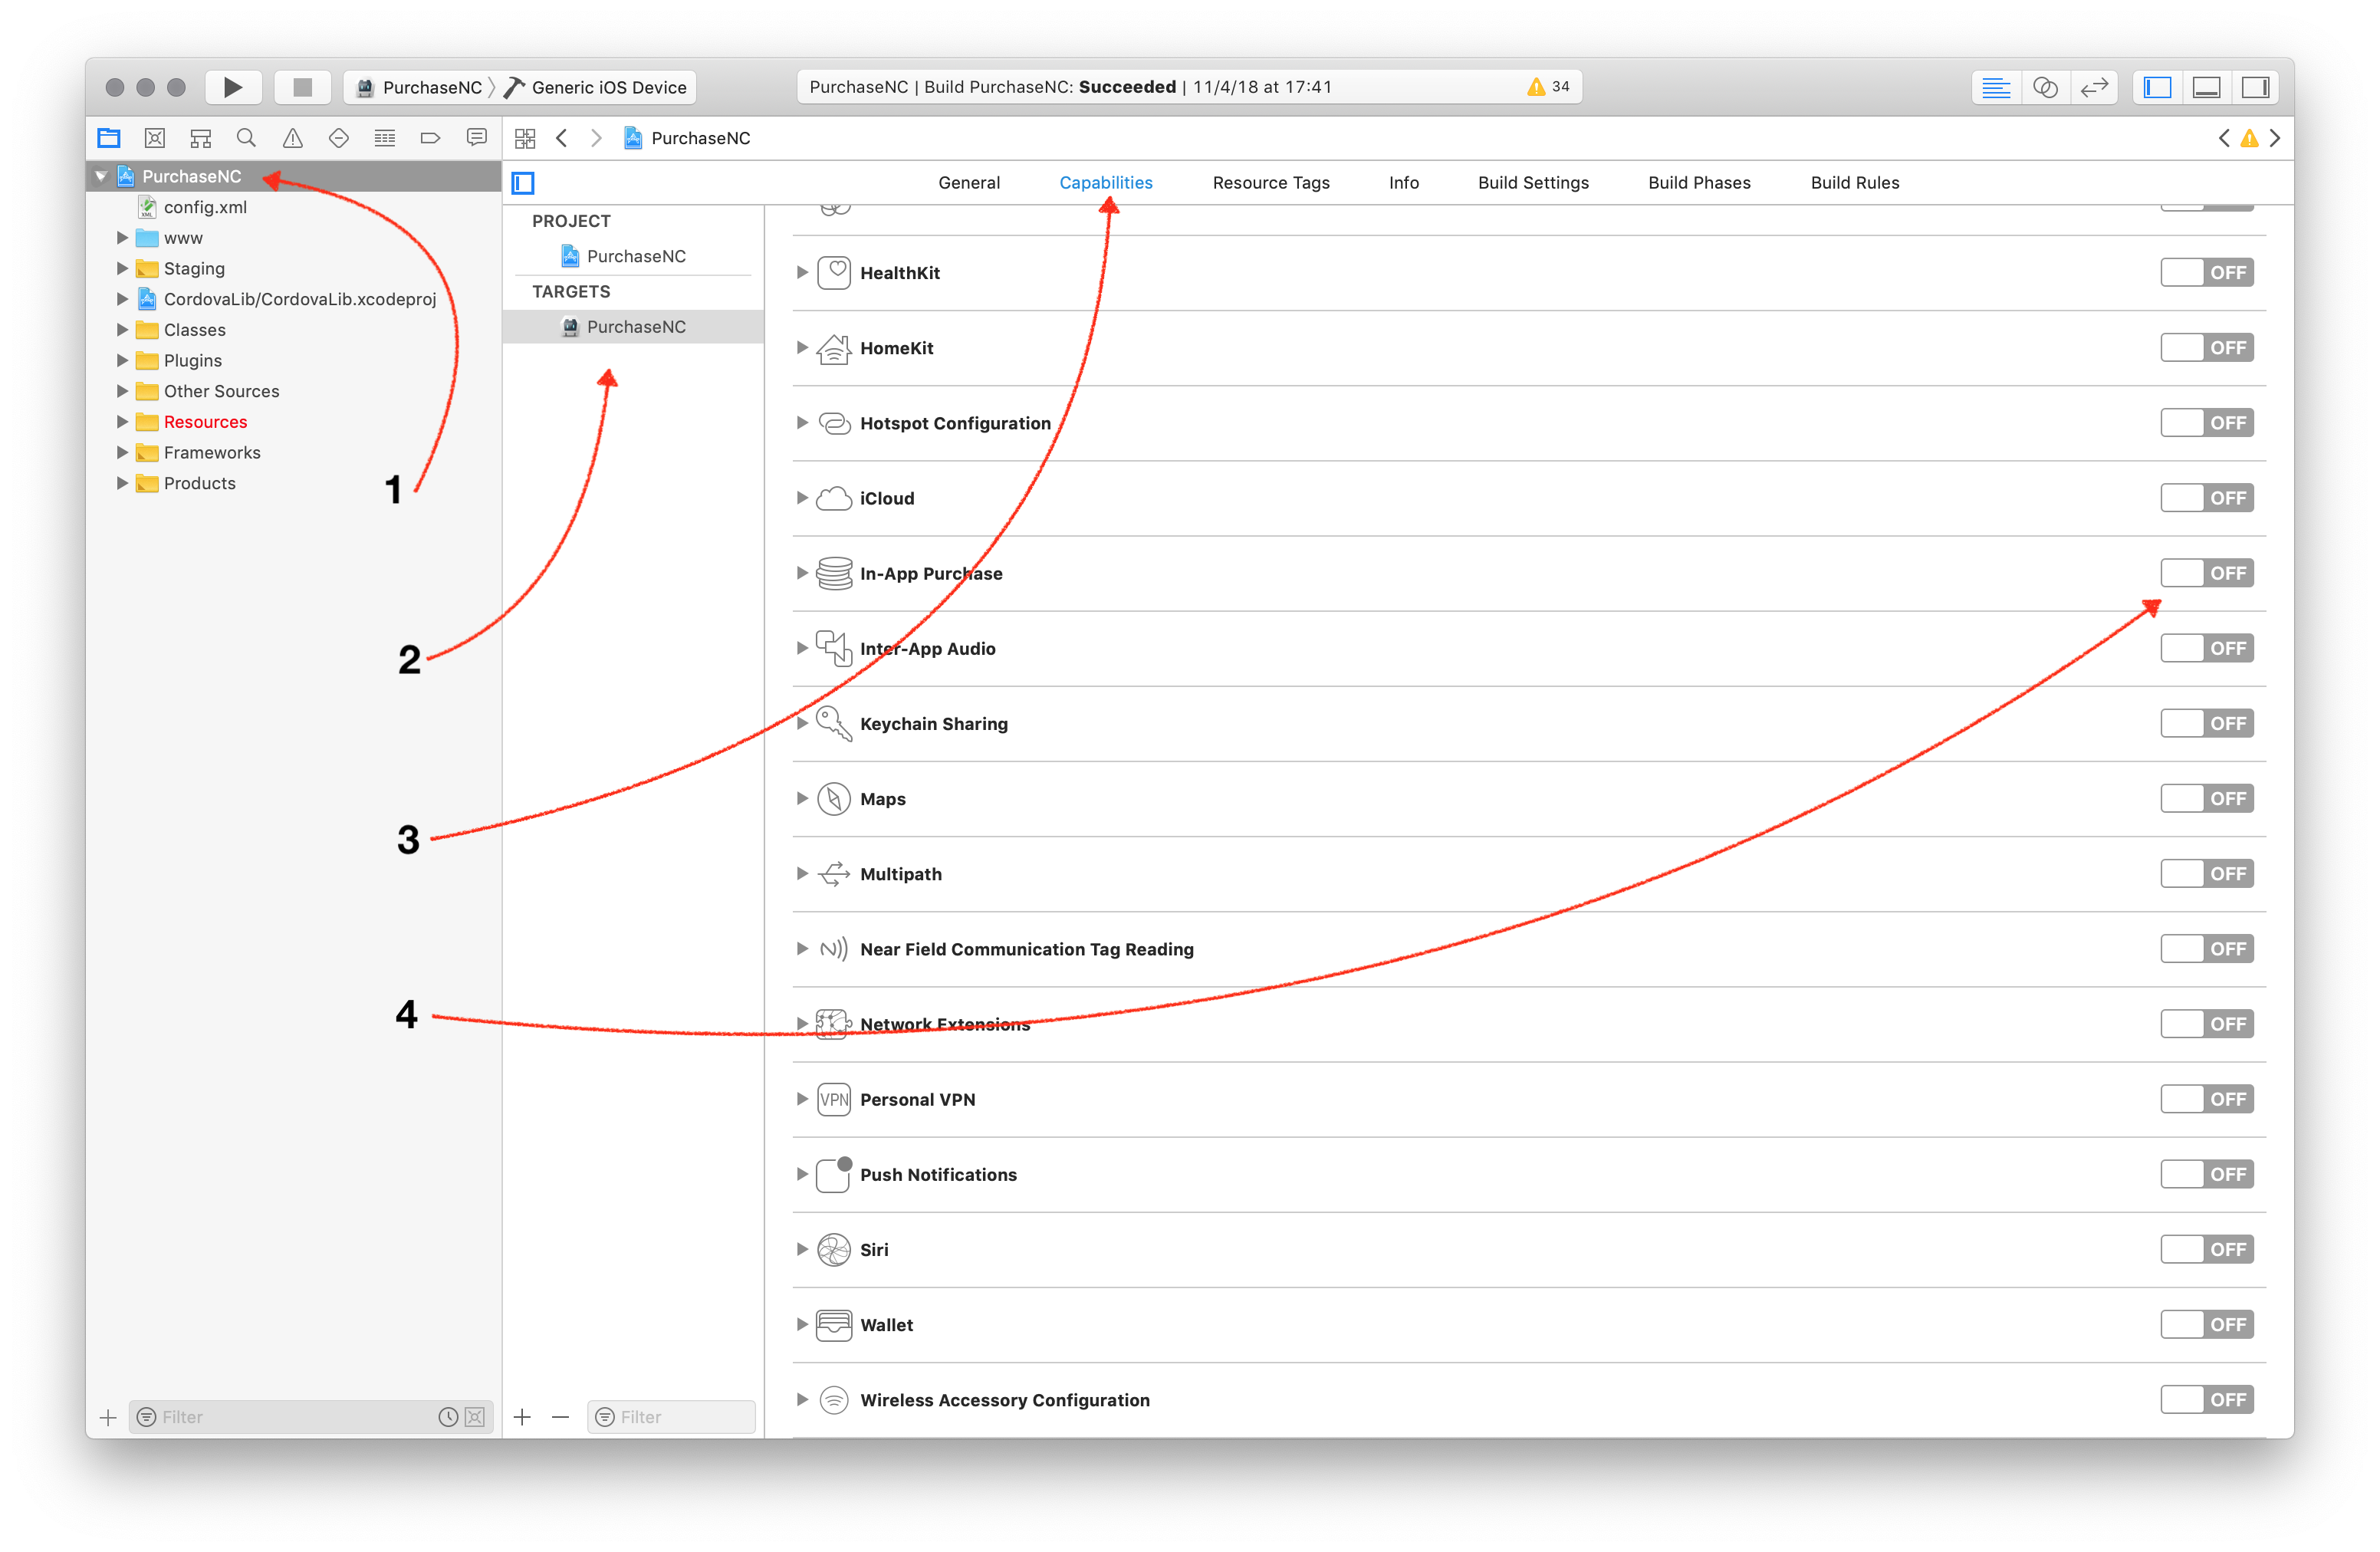
Task: Click the 34 warnings indicator in the activity bar
Action: pyautogui.click(x=1548, y=87)
